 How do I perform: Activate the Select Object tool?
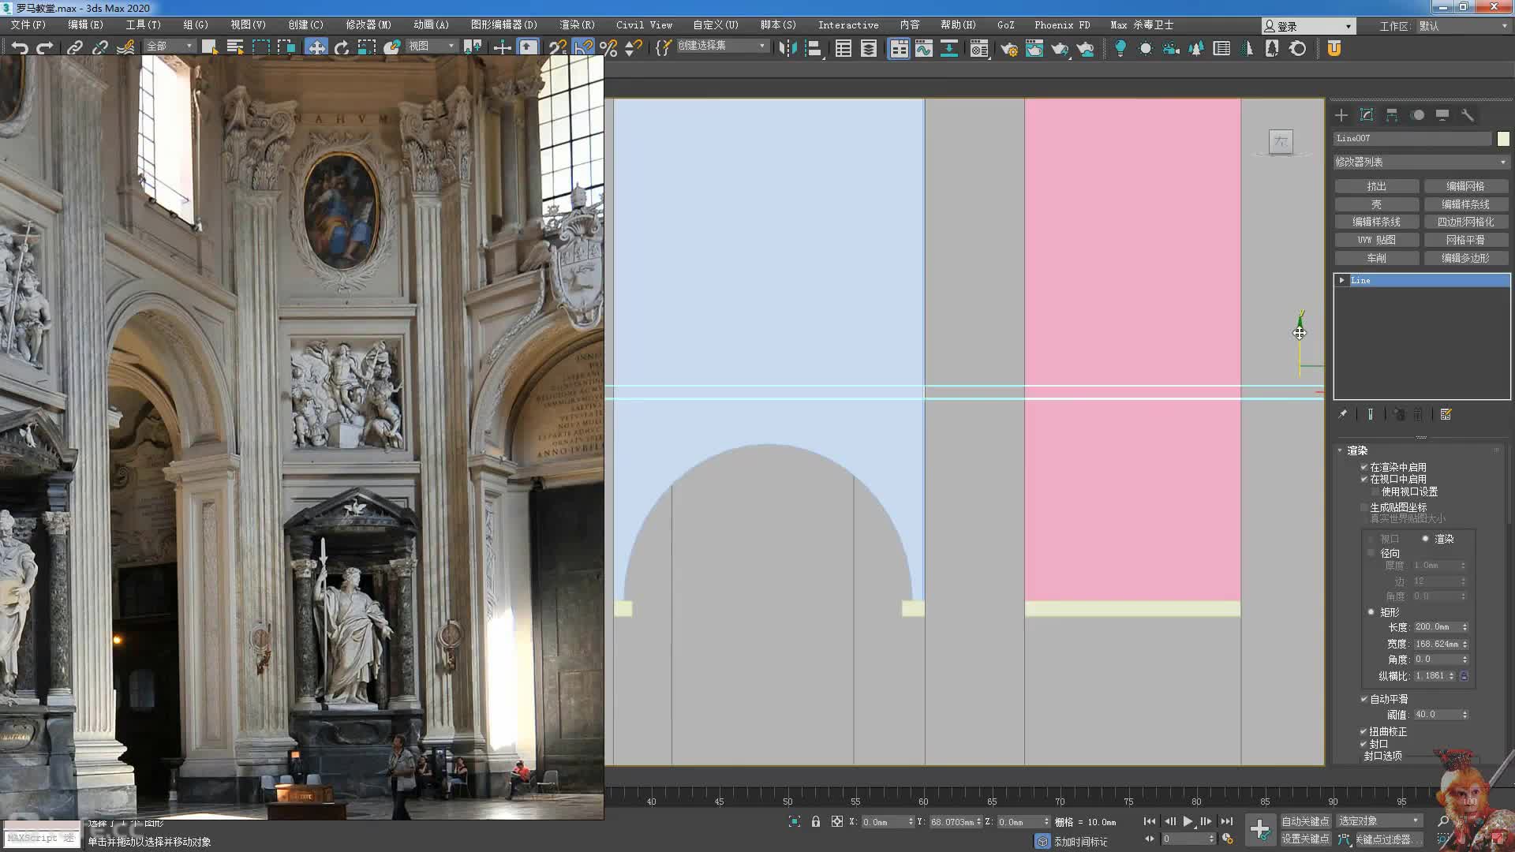coord(209,47)
